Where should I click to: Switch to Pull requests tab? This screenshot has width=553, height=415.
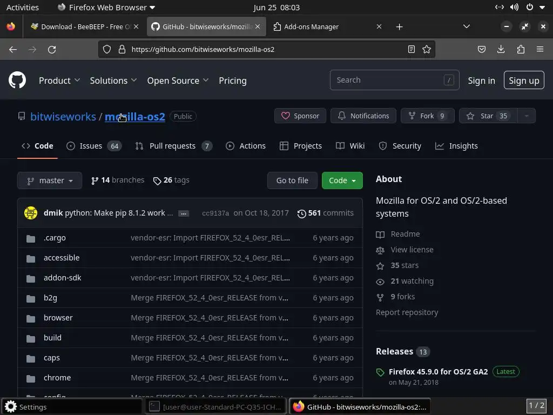pyautogui.click(x=174, y=146)
